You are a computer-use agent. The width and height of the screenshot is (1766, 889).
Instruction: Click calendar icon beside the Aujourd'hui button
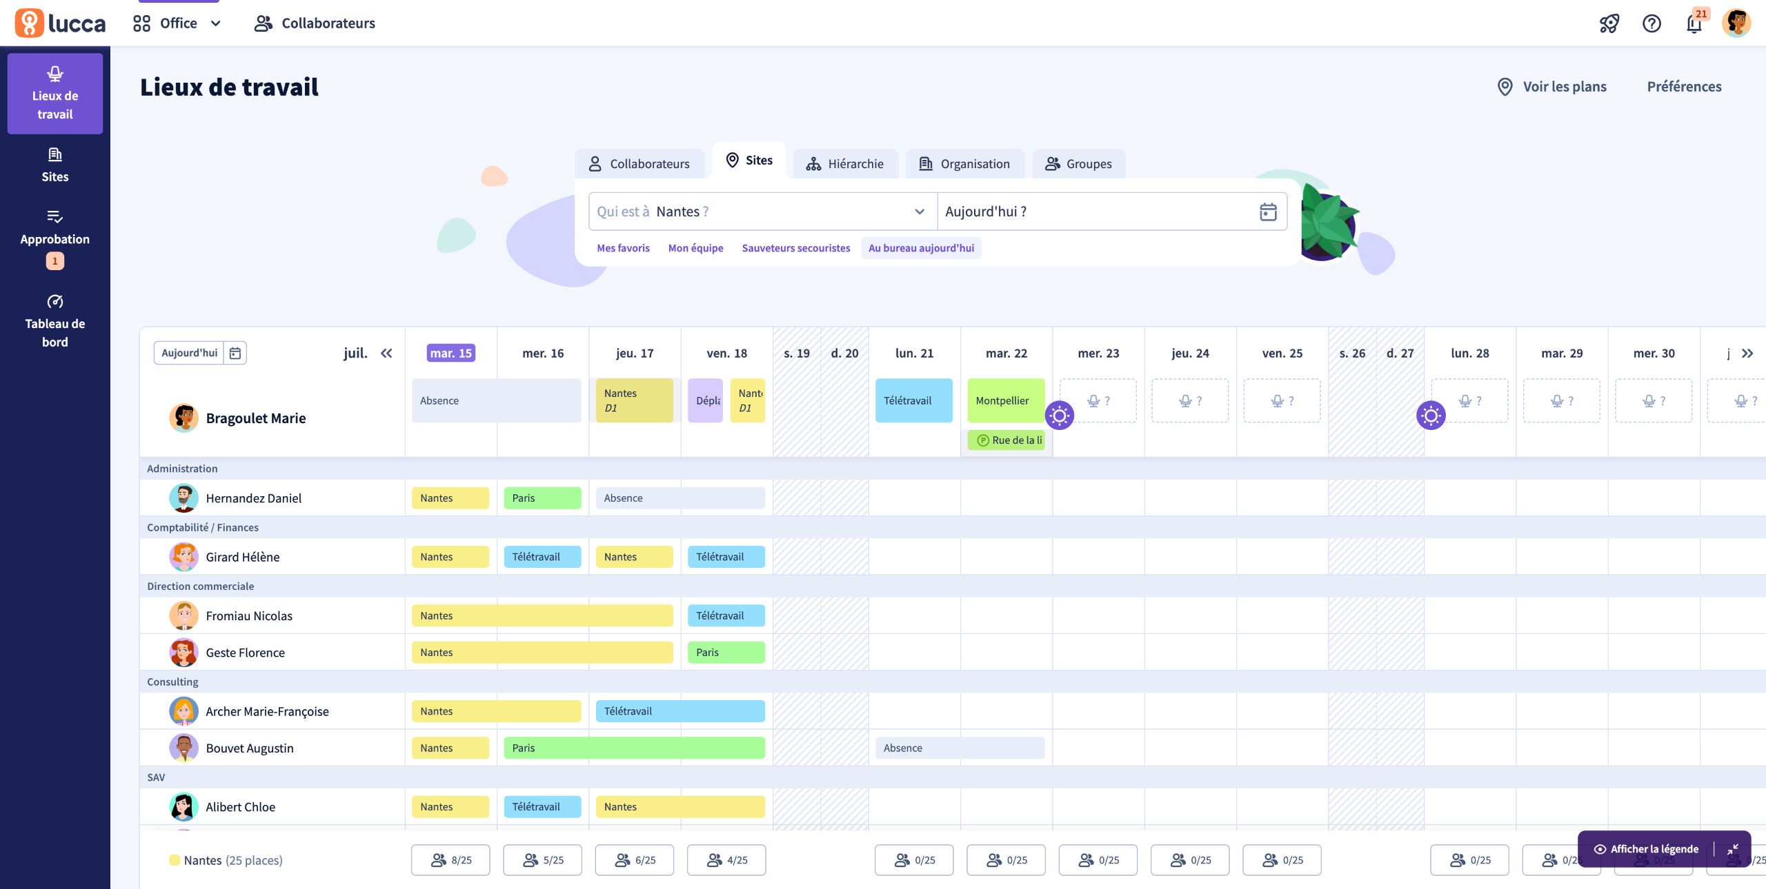click(235, 353)
